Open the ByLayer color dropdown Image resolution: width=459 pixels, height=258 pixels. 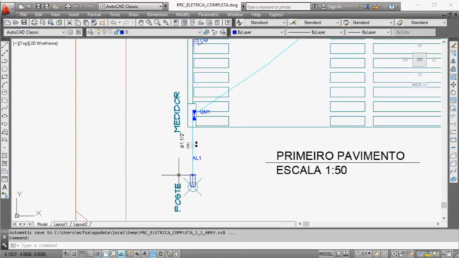coord(257,32)
